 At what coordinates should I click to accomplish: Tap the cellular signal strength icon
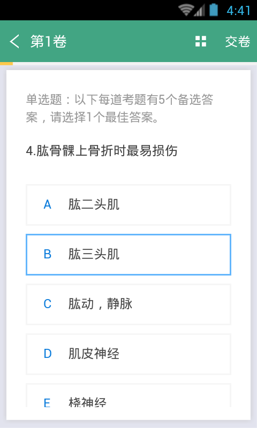click(199, 11)
